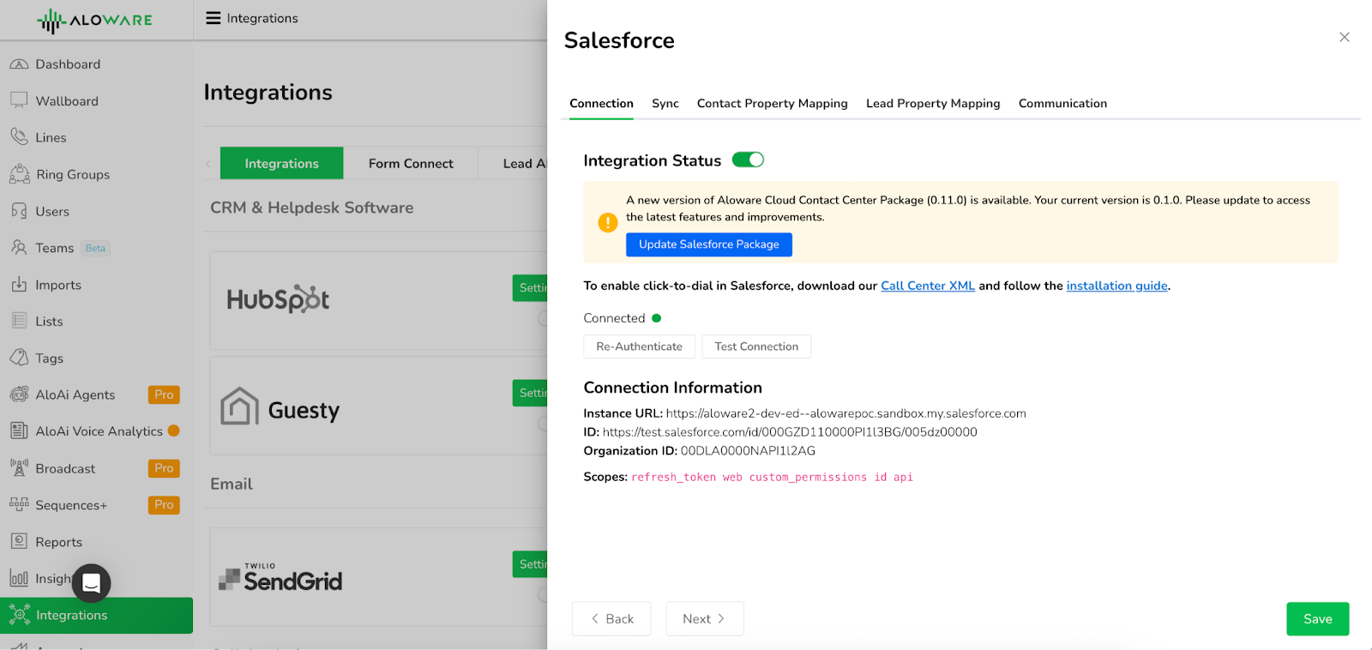Open the Broadcast tower icon

point(19,468)
